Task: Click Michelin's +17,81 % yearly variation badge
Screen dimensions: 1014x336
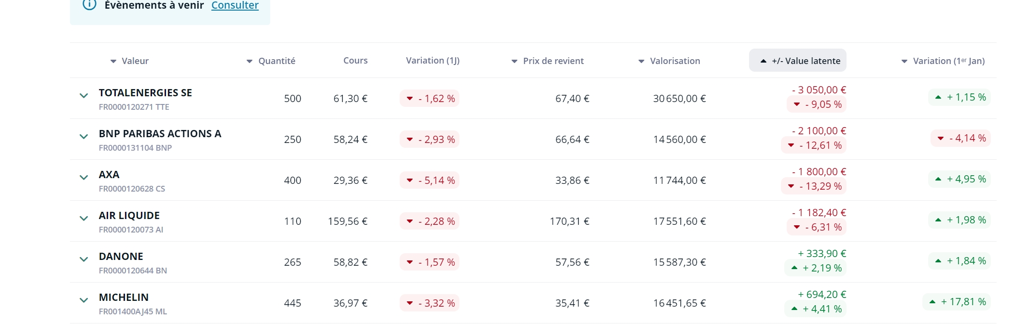Action: pyautogui.click(x=957, y=302)
